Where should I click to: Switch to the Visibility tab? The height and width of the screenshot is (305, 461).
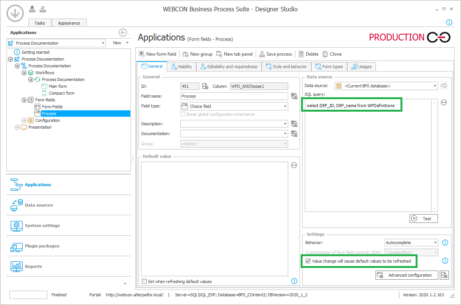[182, 67]
